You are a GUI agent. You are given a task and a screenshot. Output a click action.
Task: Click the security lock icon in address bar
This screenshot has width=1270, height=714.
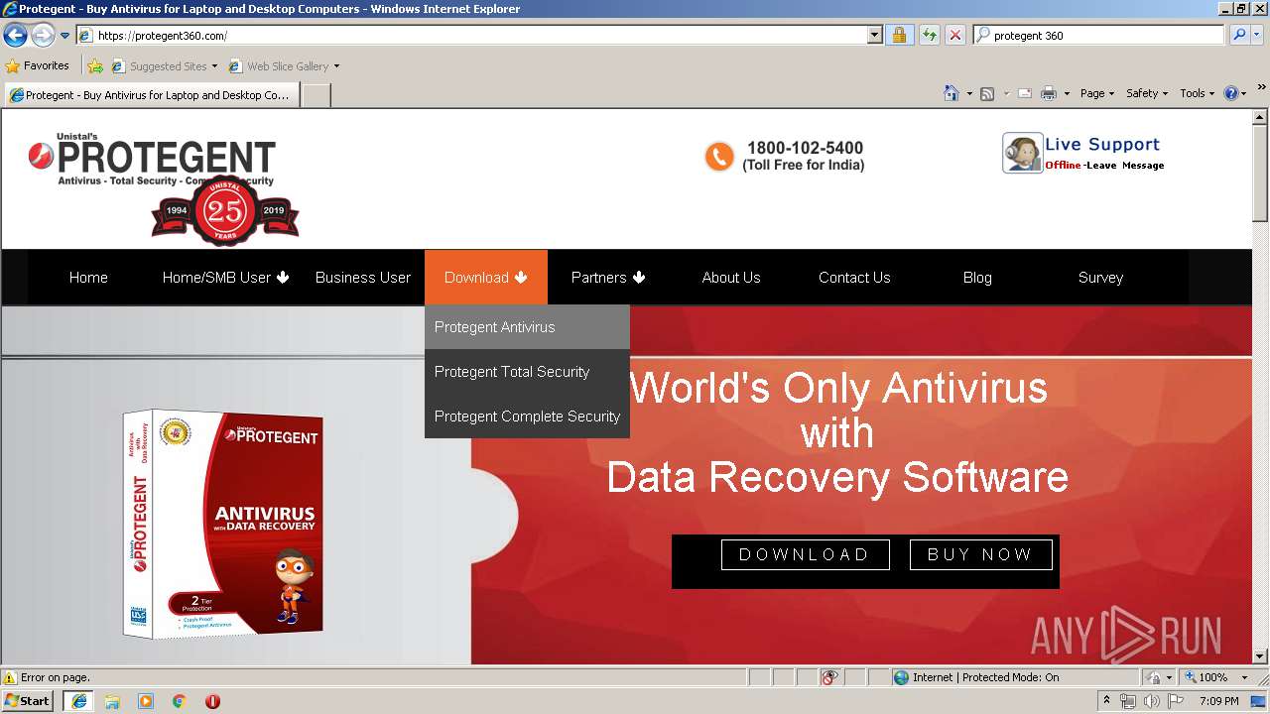tap(899, 35)
